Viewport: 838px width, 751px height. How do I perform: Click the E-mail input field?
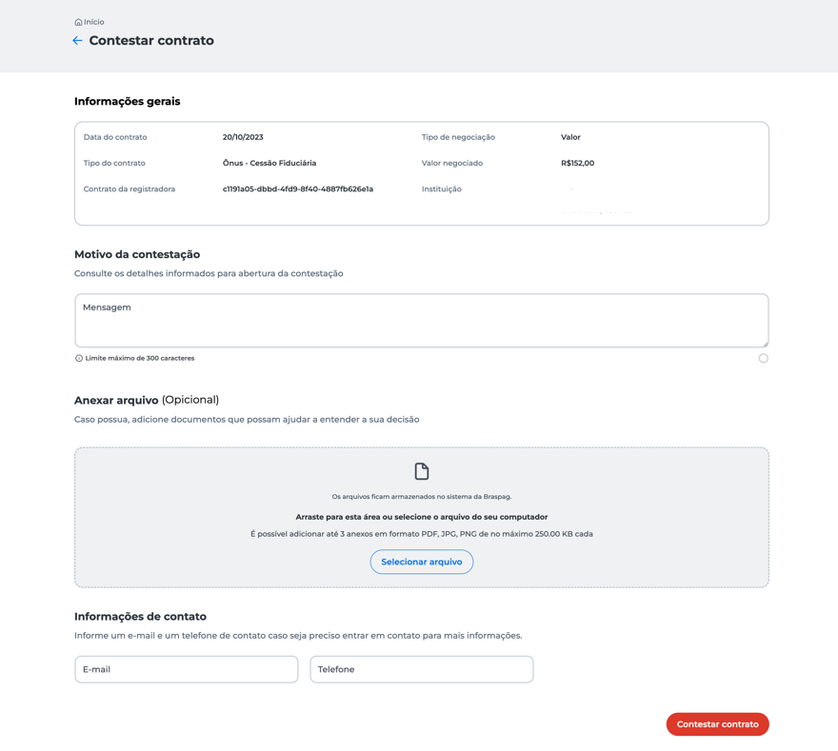[187, 669]
